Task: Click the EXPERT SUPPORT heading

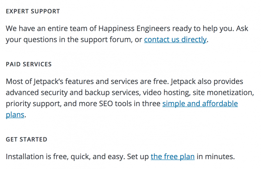Action: coord(33,11)
